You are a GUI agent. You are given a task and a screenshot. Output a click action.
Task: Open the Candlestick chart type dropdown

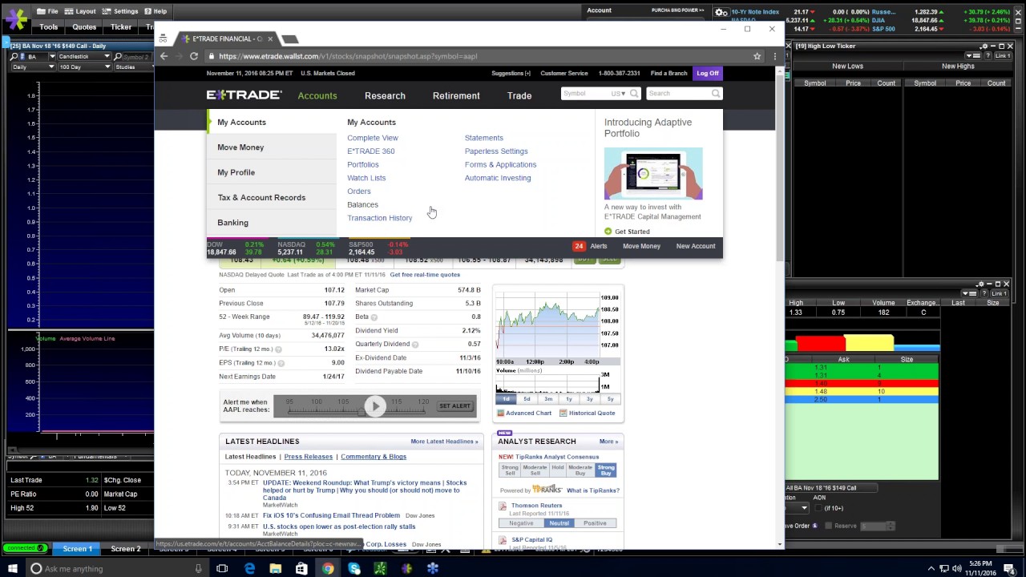(x=83, y=56)
